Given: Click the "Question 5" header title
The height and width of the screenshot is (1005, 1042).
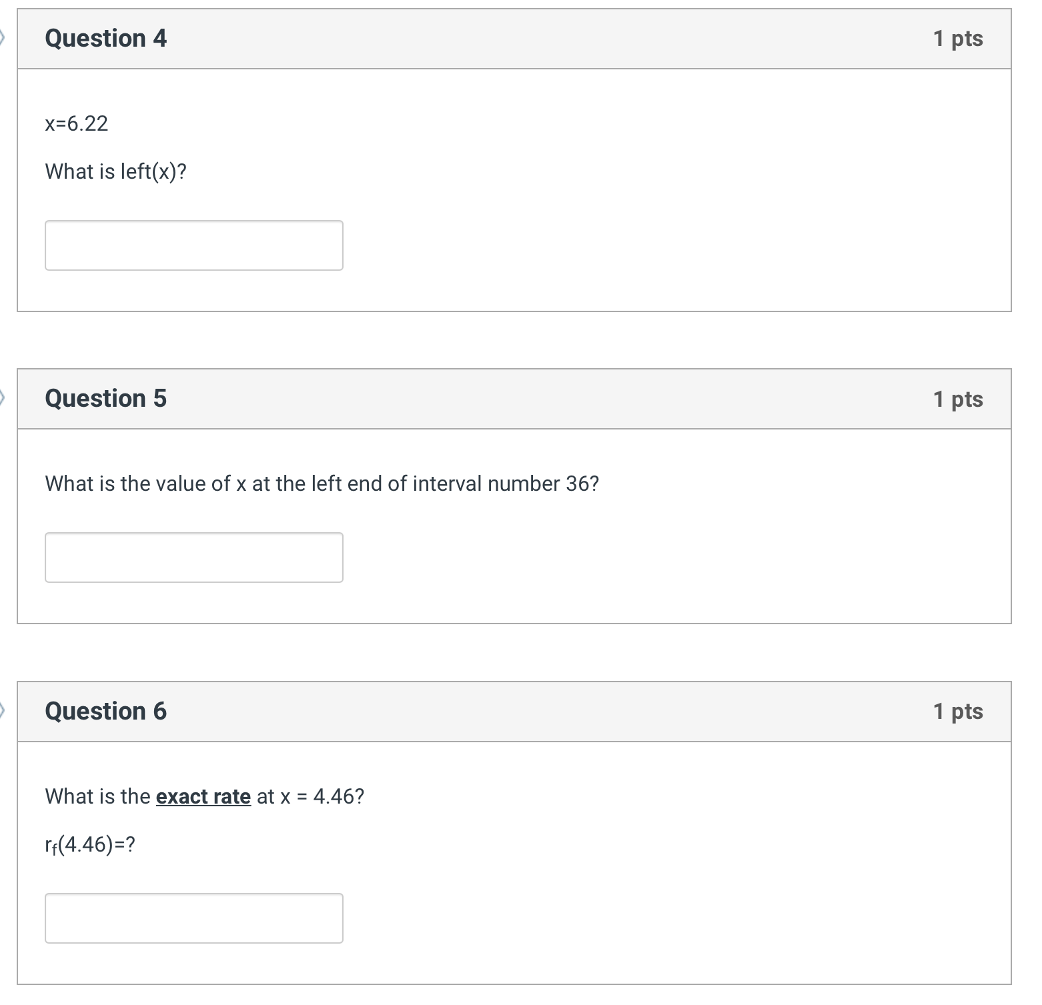Looking at the screenshot, I should click(x=105, y=399).
